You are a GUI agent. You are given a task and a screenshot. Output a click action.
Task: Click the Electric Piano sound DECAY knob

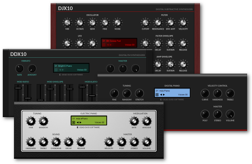69,142
